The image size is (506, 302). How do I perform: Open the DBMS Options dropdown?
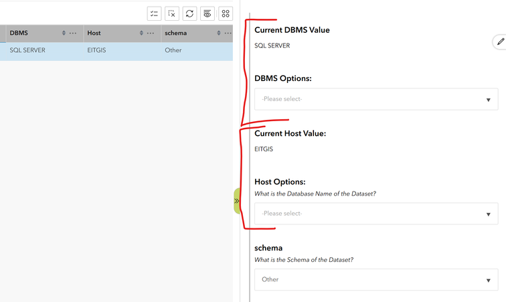pos(376,99)
